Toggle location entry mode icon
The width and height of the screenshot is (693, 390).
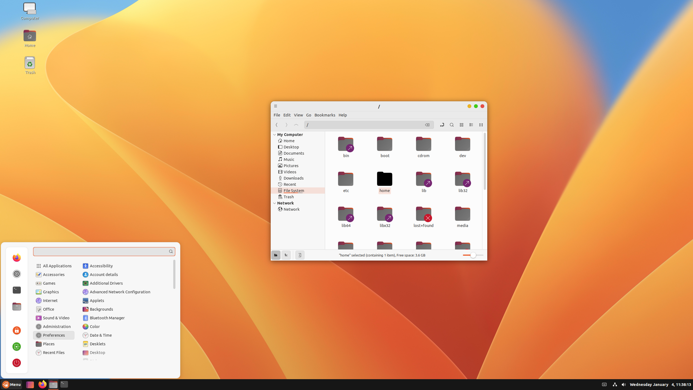click(x=442, y=125)
